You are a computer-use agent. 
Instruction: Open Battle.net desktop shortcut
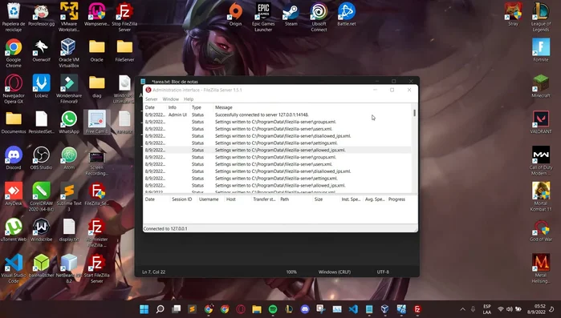347,14
